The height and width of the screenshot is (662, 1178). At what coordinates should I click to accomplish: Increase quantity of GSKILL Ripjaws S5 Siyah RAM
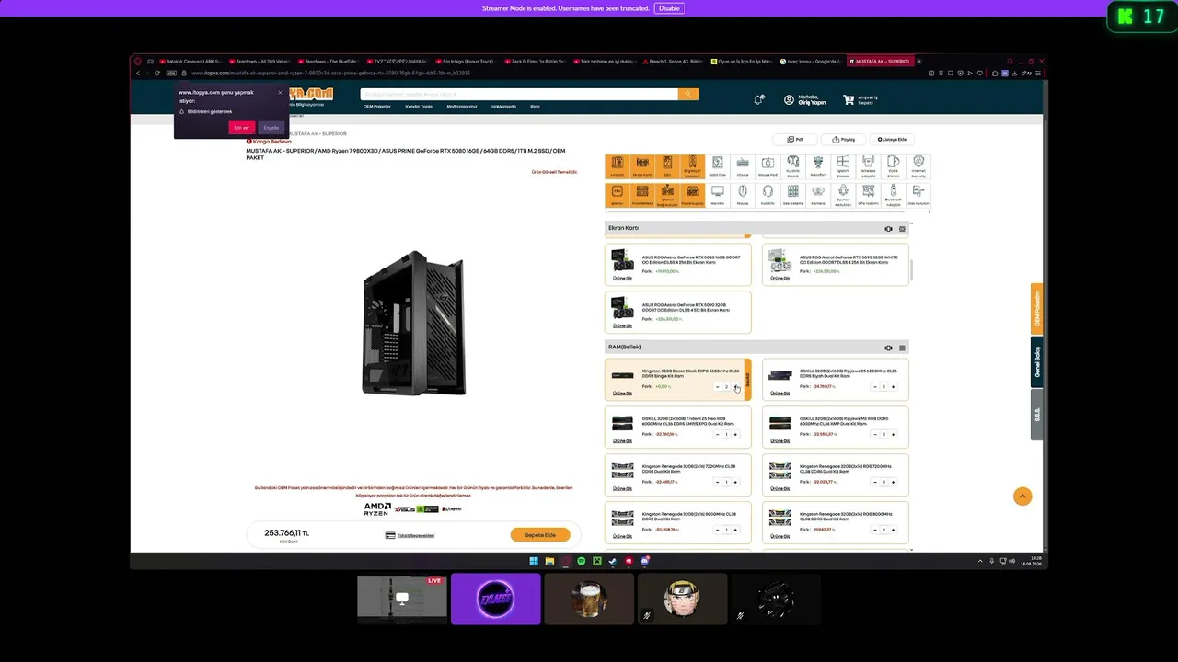[x=893, y=386]
